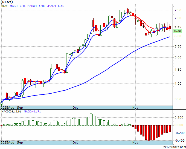
Task: Click the (RLAY) chart title
Action: coord(7,2)
